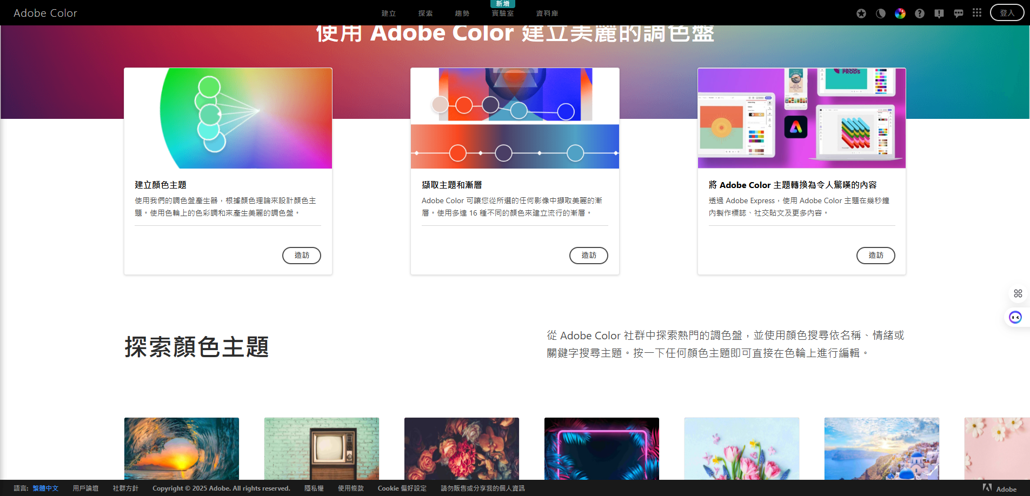Open the feedback chat bubble icon
Image resolution: width=1030 pixels, height=496 pixels.
[958, 13]
